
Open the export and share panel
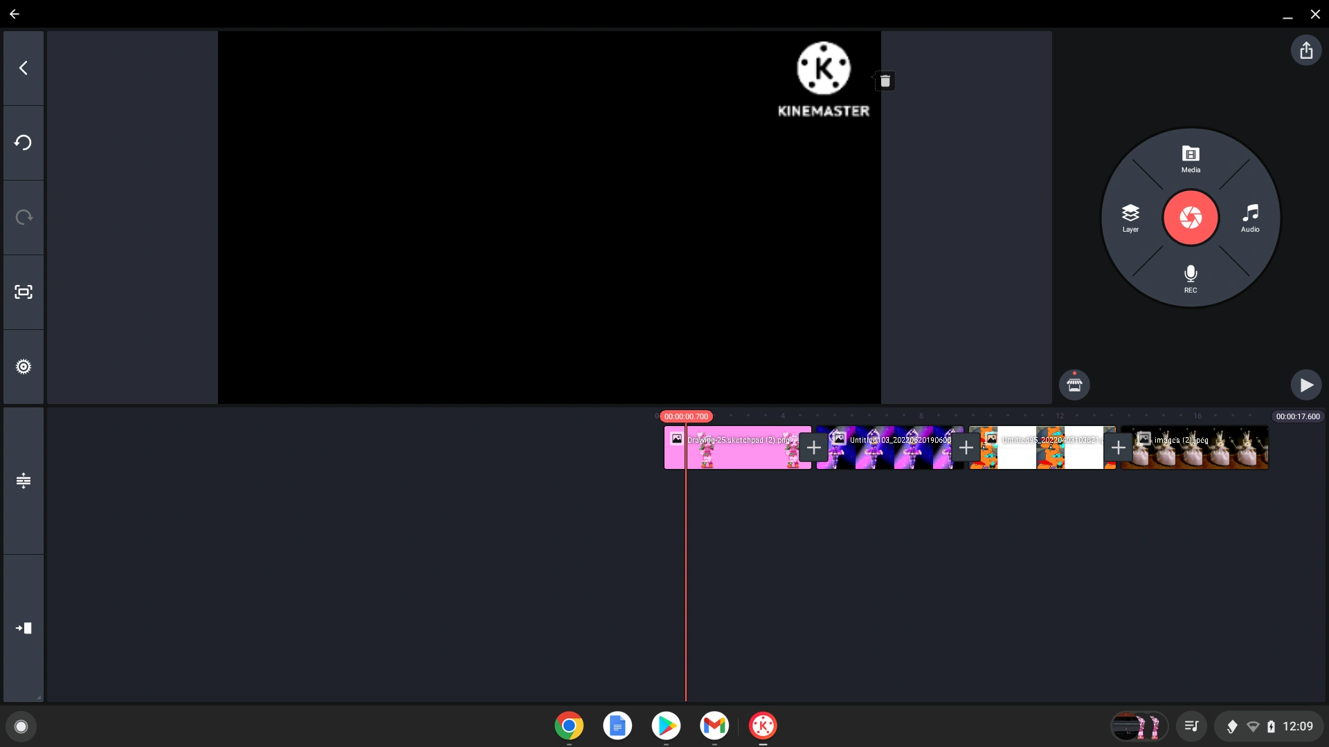[x=1307, y=50]
